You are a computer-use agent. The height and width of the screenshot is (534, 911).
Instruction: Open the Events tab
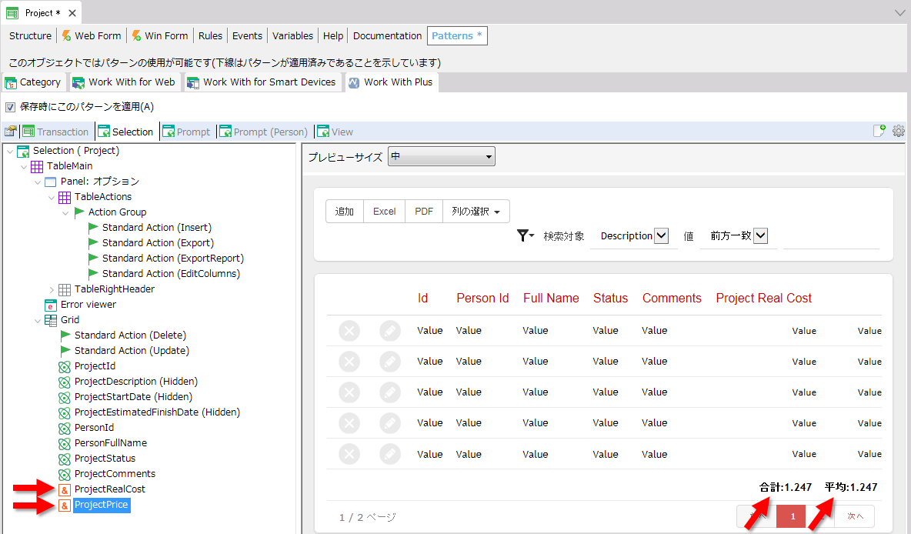(x=248, y=35)
